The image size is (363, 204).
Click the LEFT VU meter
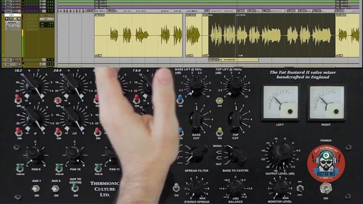281,103
